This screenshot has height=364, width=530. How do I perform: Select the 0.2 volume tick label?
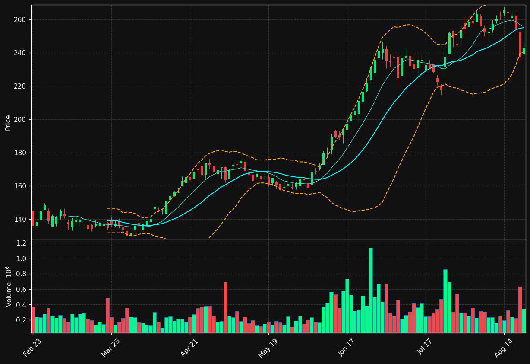(21, 320)
